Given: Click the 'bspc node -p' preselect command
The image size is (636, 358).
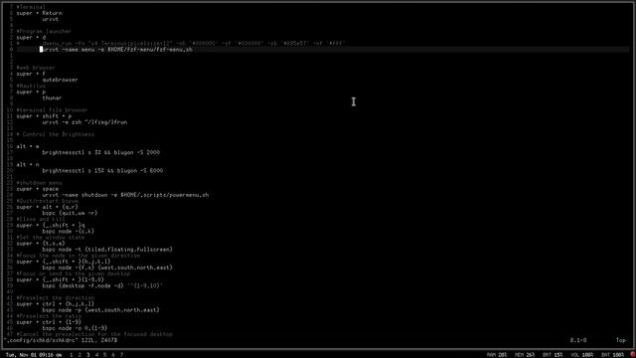Looking at the screenshot, I should click(x=101, y=310).
